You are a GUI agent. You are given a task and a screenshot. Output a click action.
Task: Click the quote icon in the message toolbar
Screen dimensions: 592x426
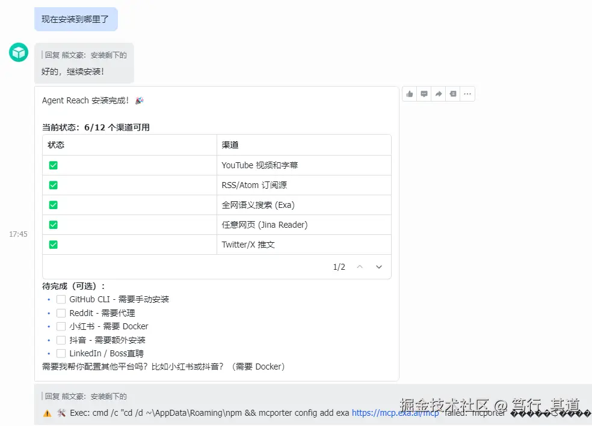pyautogui.click(x=453, y=93)
